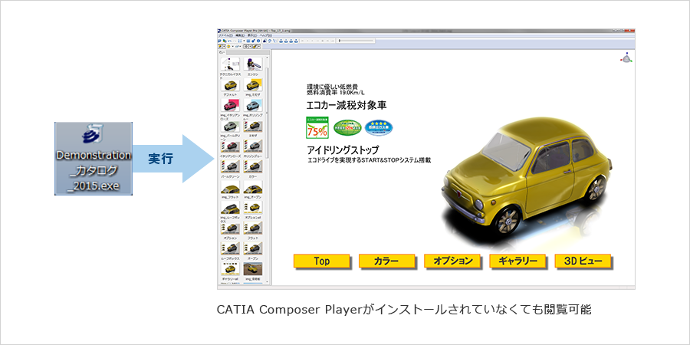
Task: Click the カラー button
Action: [387, 261]
